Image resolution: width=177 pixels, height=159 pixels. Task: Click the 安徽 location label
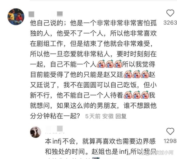pos(108,116)
